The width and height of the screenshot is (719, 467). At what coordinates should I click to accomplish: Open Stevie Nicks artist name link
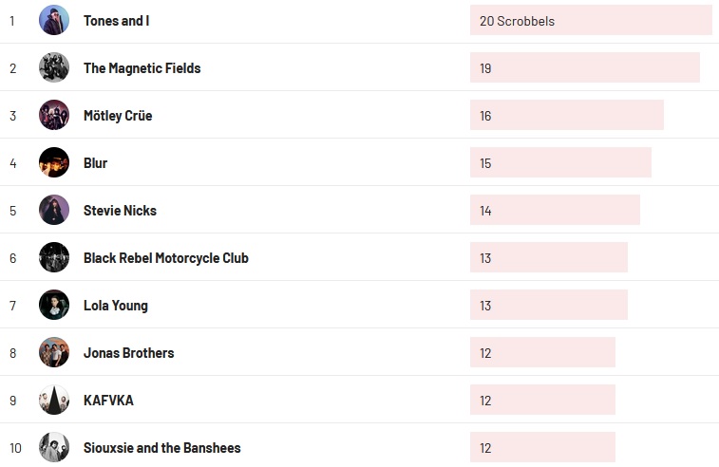click(120, 211)
